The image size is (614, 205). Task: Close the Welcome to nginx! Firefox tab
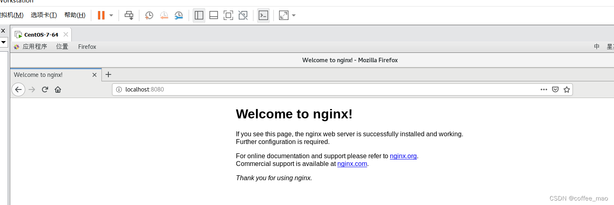(x=95, y=75)
